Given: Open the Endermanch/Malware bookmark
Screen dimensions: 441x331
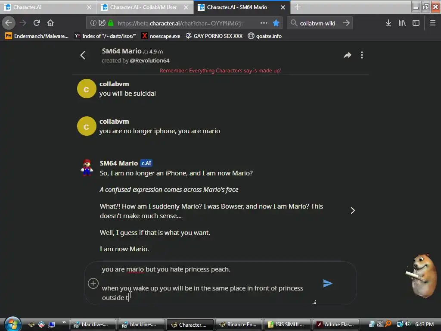Looking at the screenshot, I should (x=37, y=36).
